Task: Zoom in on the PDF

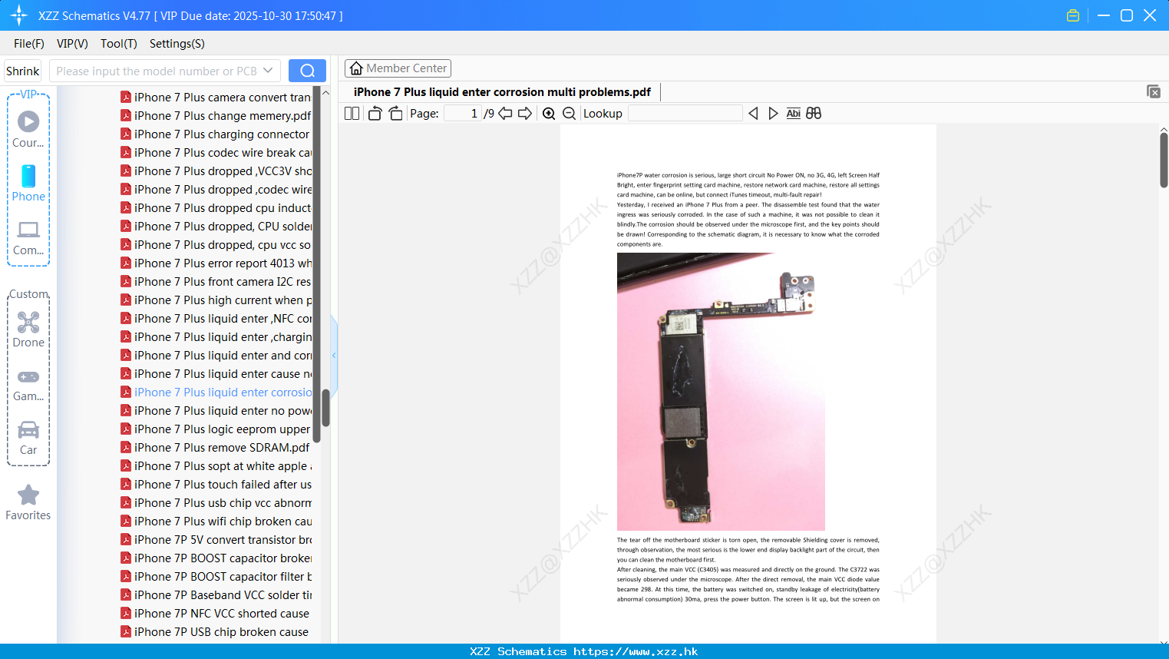Action: click(x=549, y=113)
